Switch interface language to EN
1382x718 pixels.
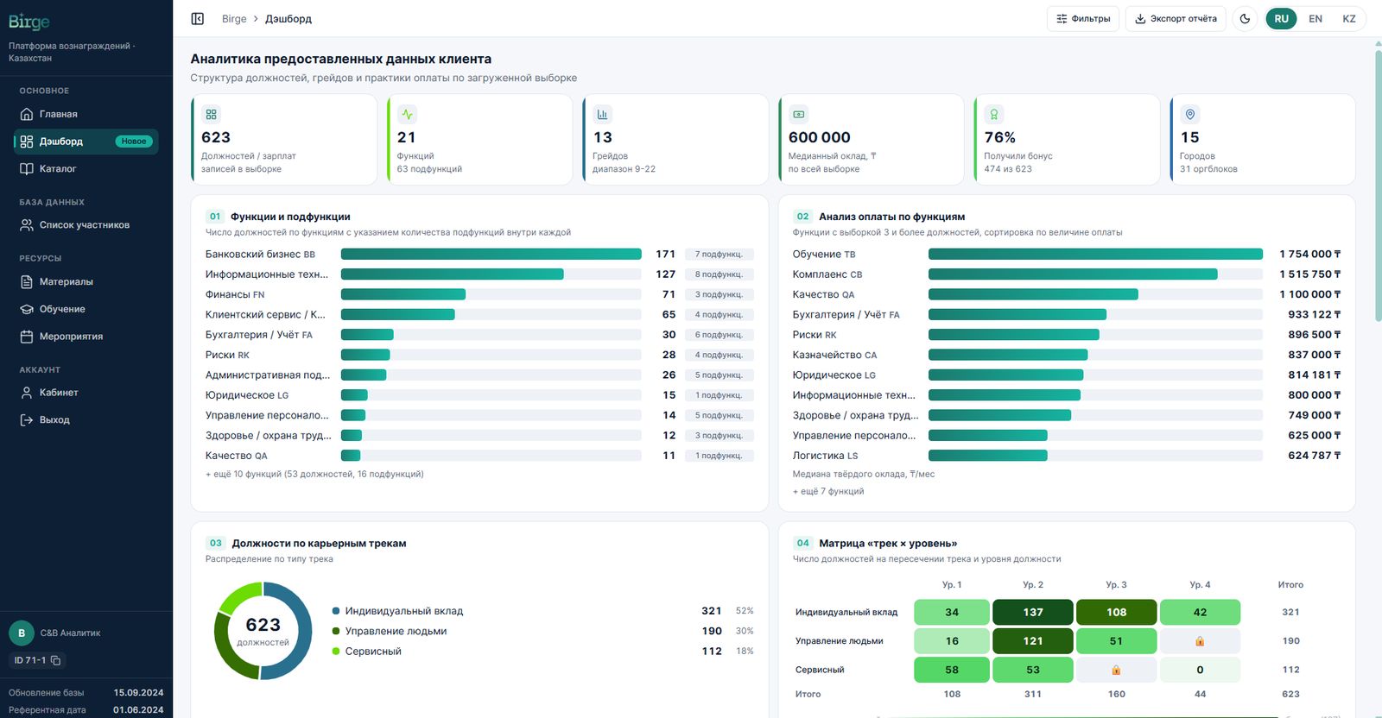point(1315,19)
